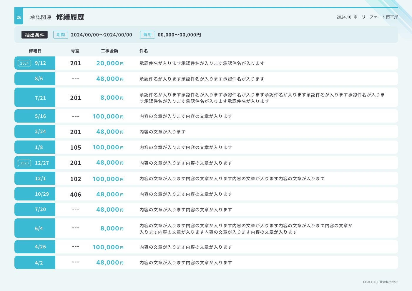
Task: Click room number 406 in 10/29 row
Action: pos(76,195)
